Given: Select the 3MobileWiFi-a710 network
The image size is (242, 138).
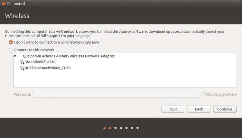Looking at the screenshot, I should click(x=40, y=62).
